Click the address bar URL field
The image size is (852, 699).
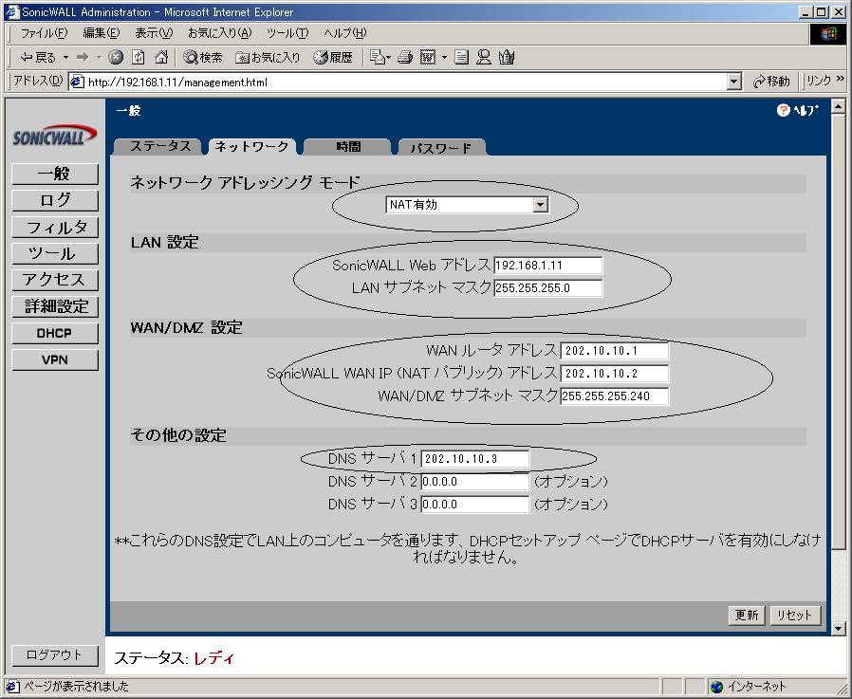pyautogui.click(x=405, y=82)
